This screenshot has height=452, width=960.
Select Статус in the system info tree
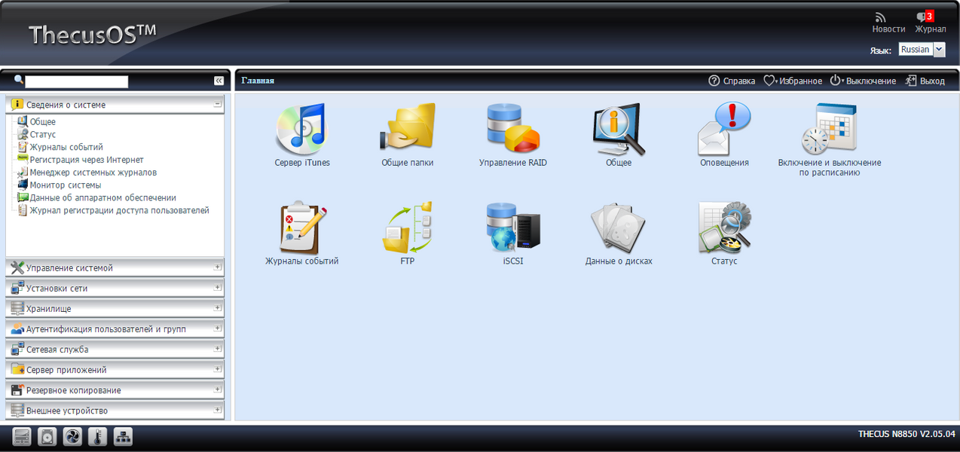[42, 135]
